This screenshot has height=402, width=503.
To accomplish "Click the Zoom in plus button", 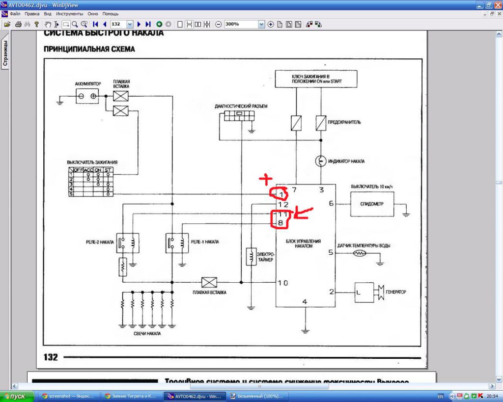I will pos(271,24).
